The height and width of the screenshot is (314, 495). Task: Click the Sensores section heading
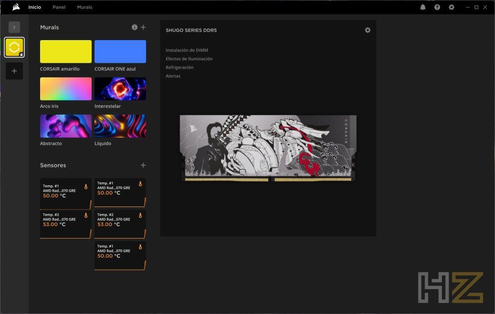(x=53, y=165)
